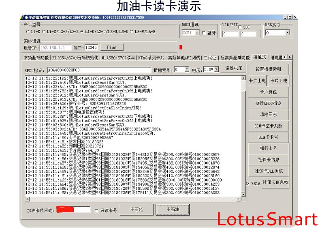
Task: Click the 清除日志 button
Action: pyautogui.click(x=269, y=114)
